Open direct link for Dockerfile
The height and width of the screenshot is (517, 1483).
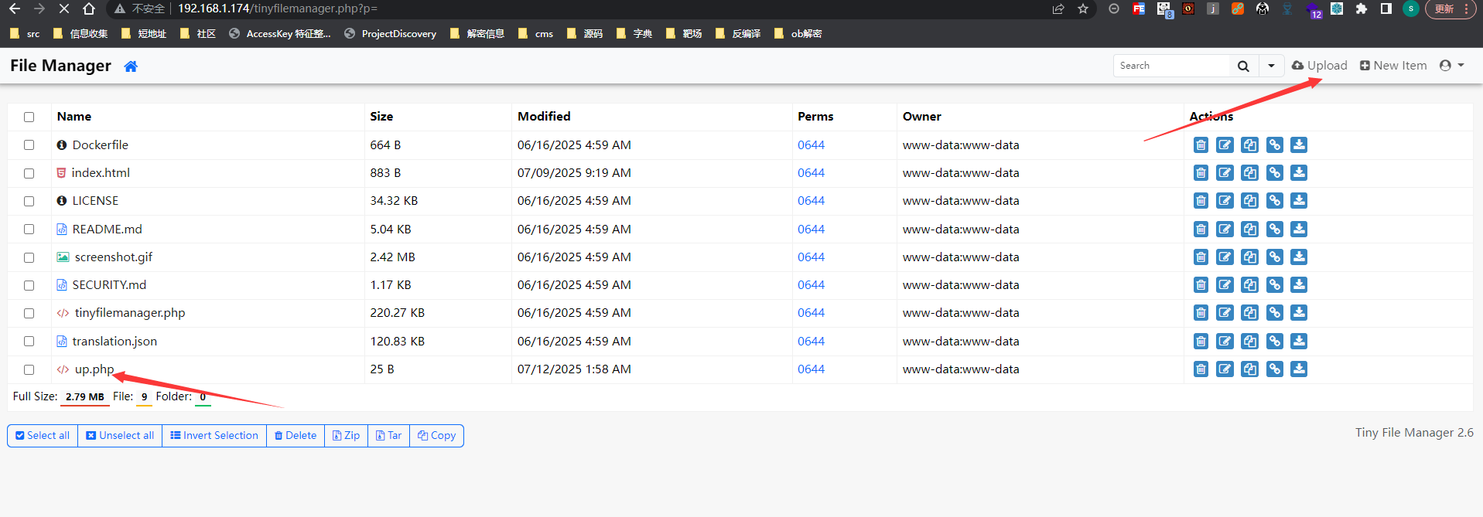pyautogui.click(x=1275, y=145)
